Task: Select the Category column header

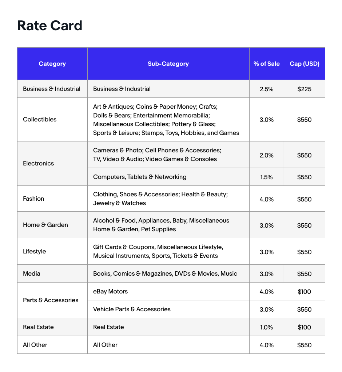Action: [52, 64]
